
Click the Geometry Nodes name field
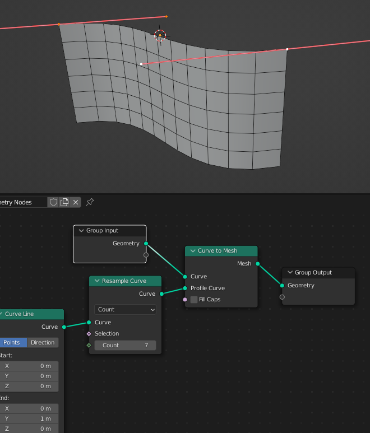click(x=21, y=202)
